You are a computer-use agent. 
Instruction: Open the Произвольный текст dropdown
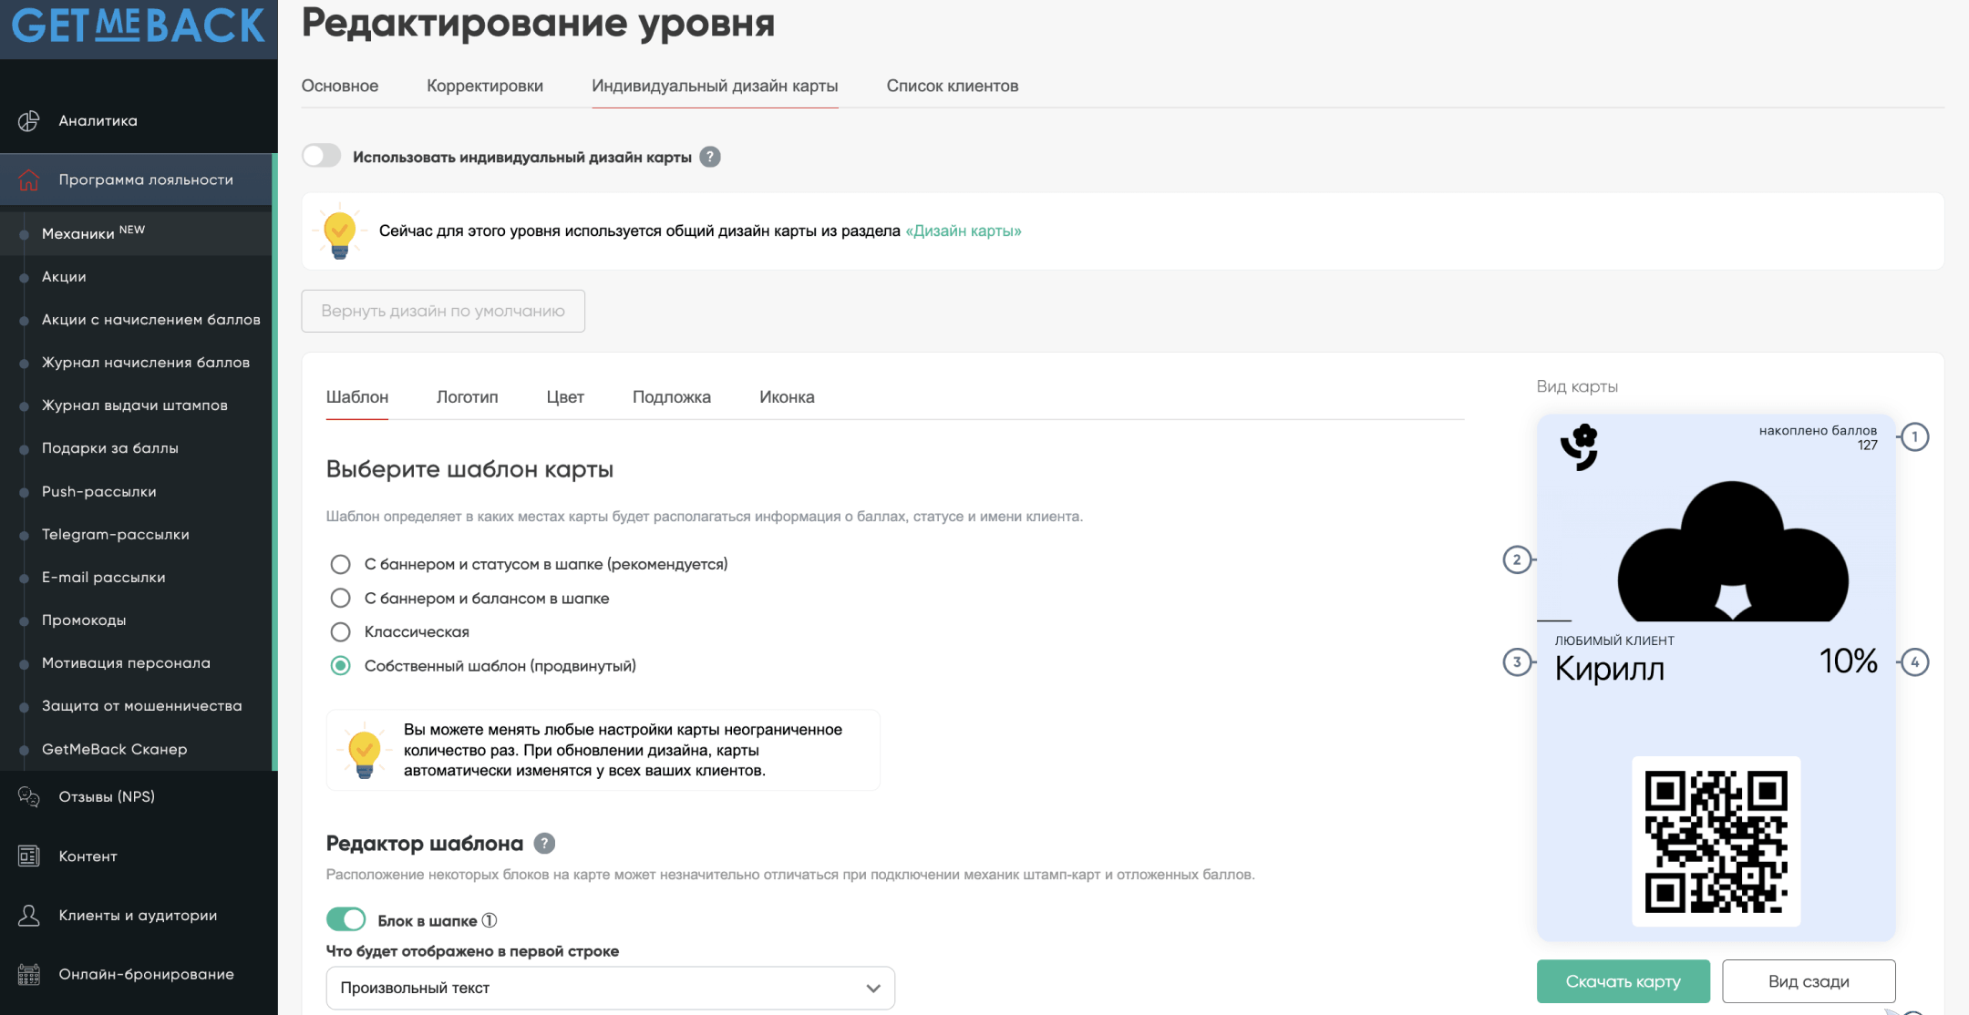pyautogui.click(x=610, y=988)
